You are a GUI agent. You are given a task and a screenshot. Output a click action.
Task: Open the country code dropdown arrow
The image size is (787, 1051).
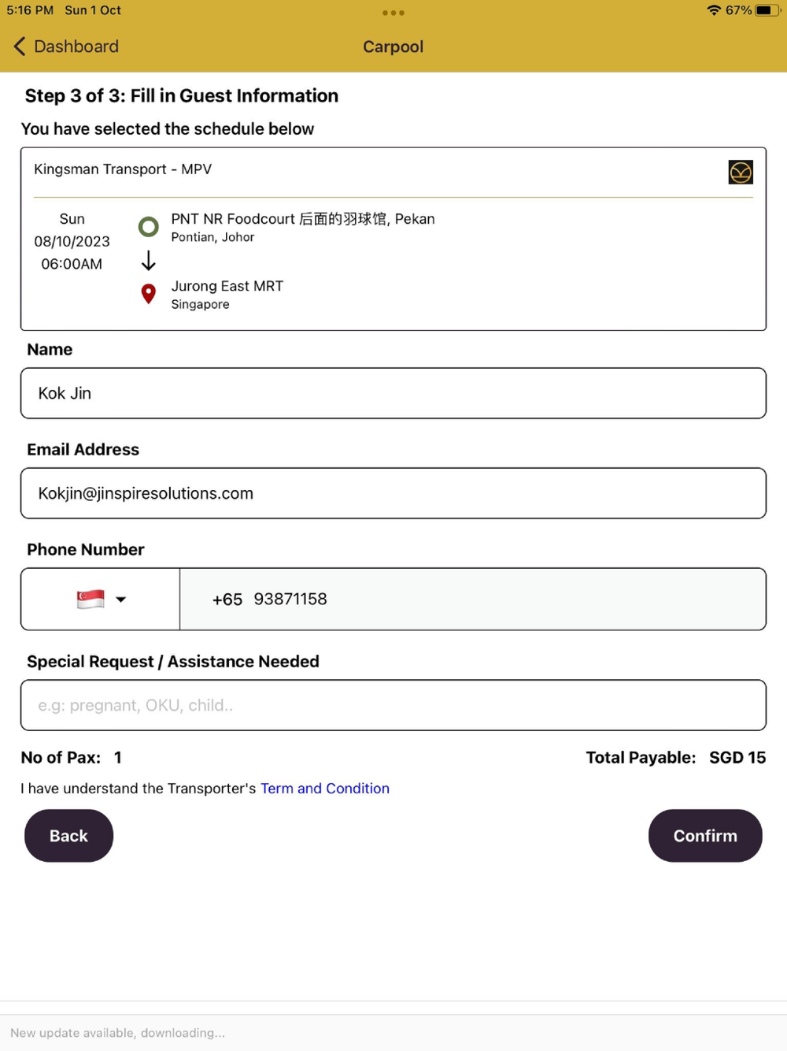tap(120, 600)
